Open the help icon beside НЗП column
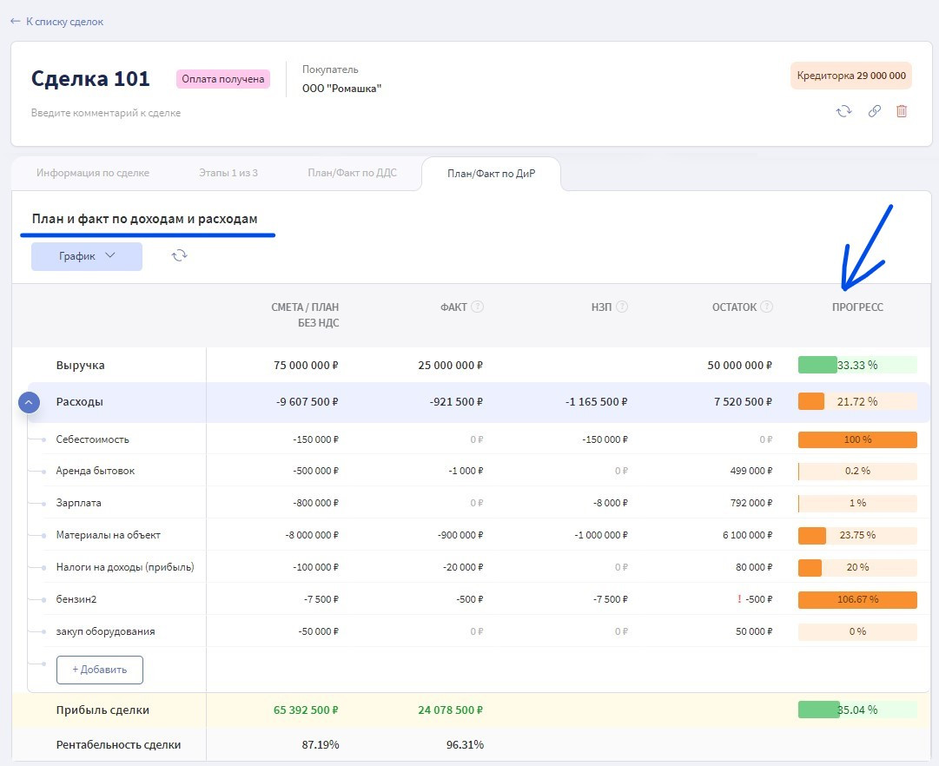 point(622,307)
